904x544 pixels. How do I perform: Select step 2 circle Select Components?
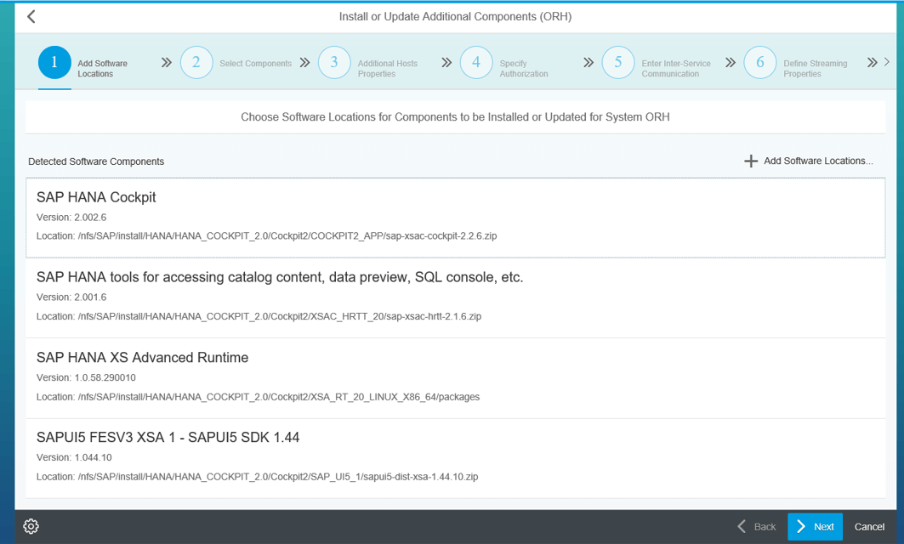(x=196, y=62)
